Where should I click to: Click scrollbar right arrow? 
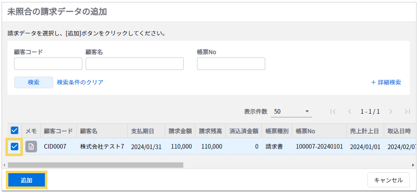pos(413,165)
